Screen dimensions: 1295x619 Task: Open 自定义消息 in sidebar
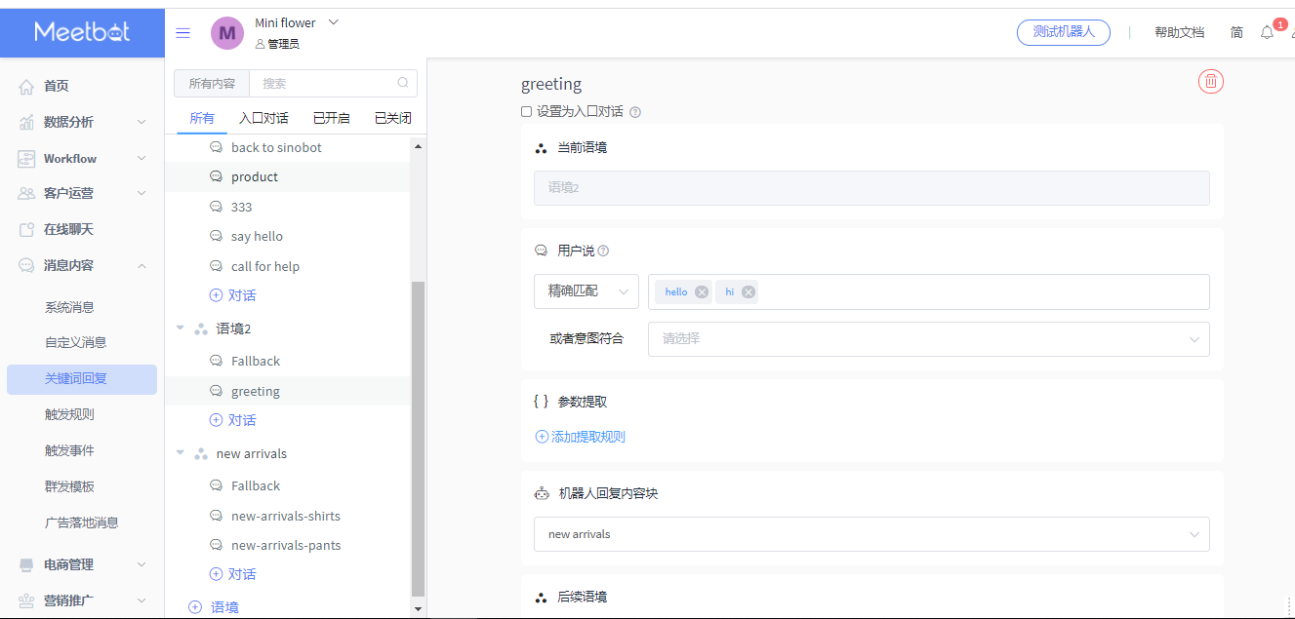pyautogui.click(x=75, y=342)
